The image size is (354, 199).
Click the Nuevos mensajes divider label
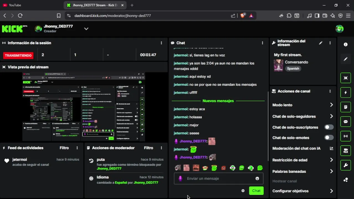click(x=218, y=101)
